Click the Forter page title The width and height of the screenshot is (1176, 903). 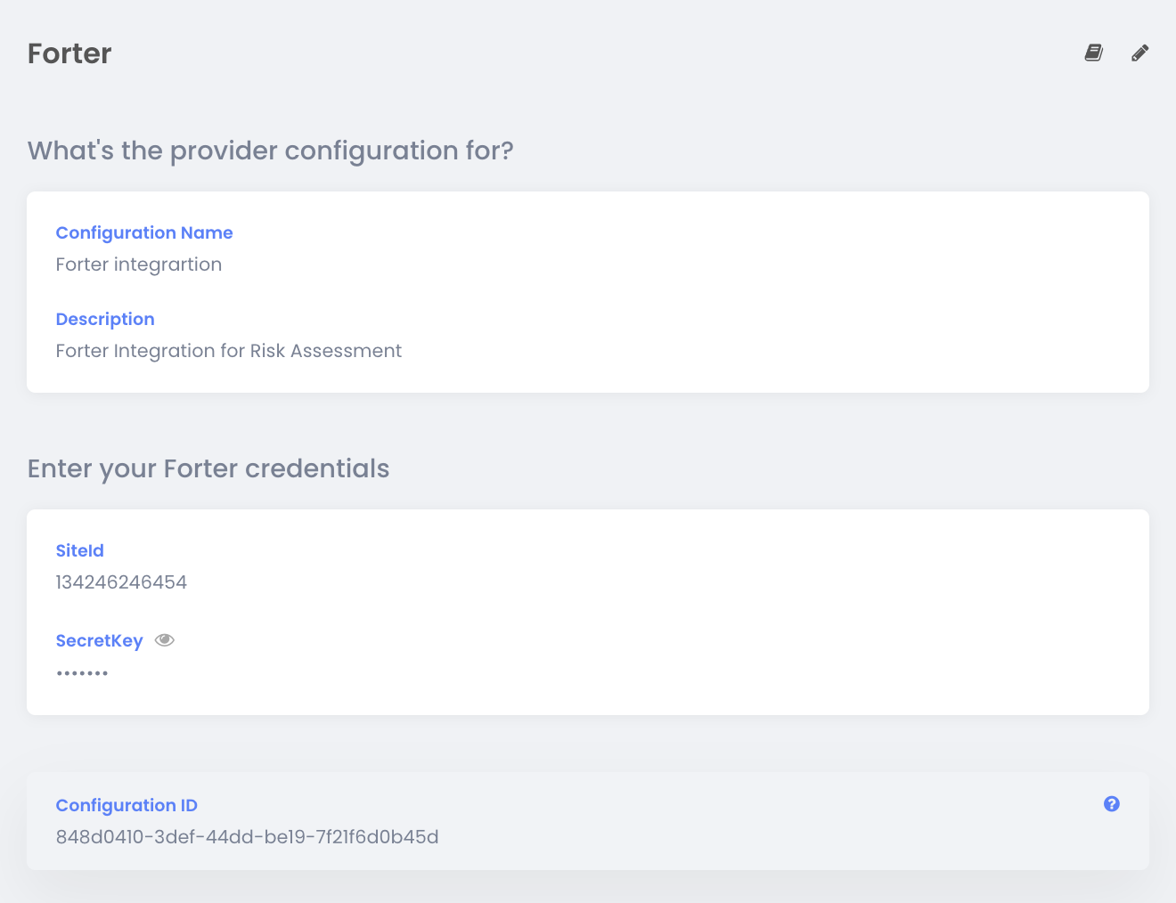(69, 53)
